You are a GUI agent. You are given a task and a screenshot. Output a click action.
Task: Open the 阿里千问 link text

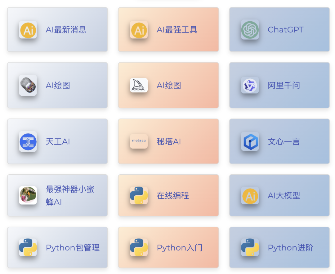[284, 85]
